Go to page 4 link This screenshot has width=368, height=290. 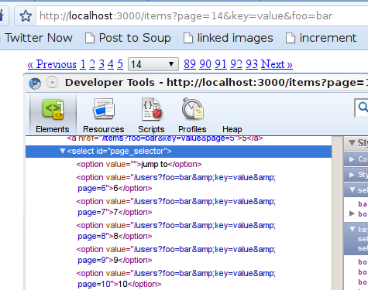tap(111, 64)
